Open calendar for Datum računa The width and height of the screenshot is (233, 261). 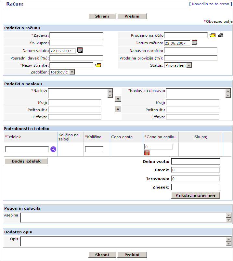coord(194,42)
